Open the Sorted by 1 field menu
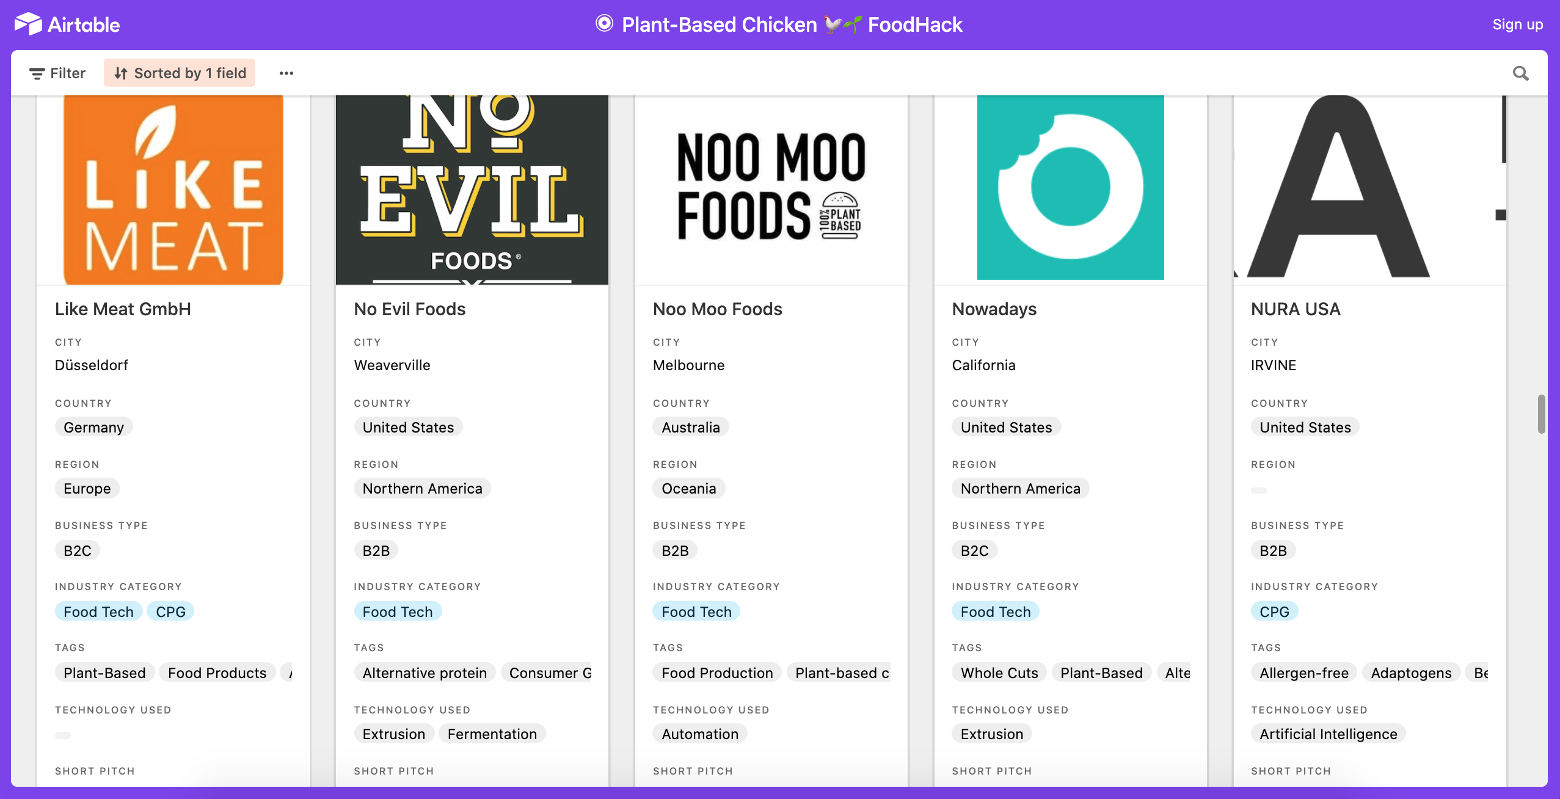This screenshot has width=1560, height=799. pyautogui.click(x=180, y=73)
